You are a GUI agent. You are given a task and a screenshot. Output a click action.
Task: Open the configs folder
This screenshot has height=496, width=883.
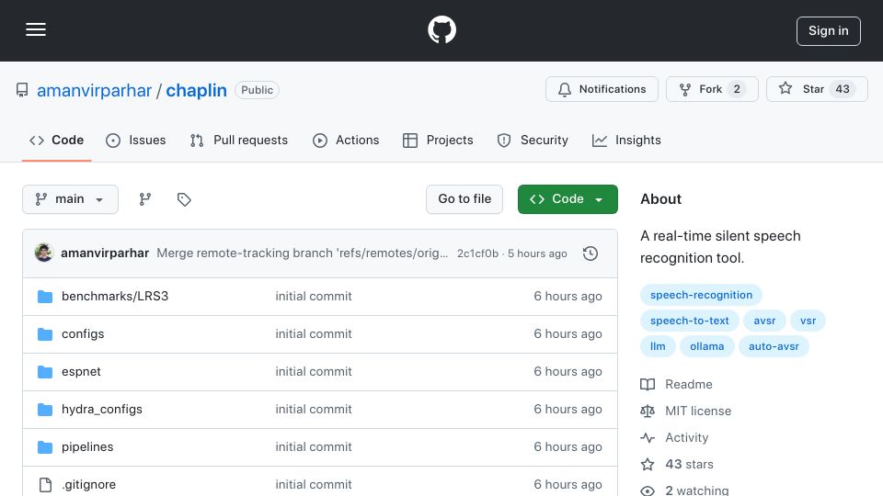click(83, 334)
